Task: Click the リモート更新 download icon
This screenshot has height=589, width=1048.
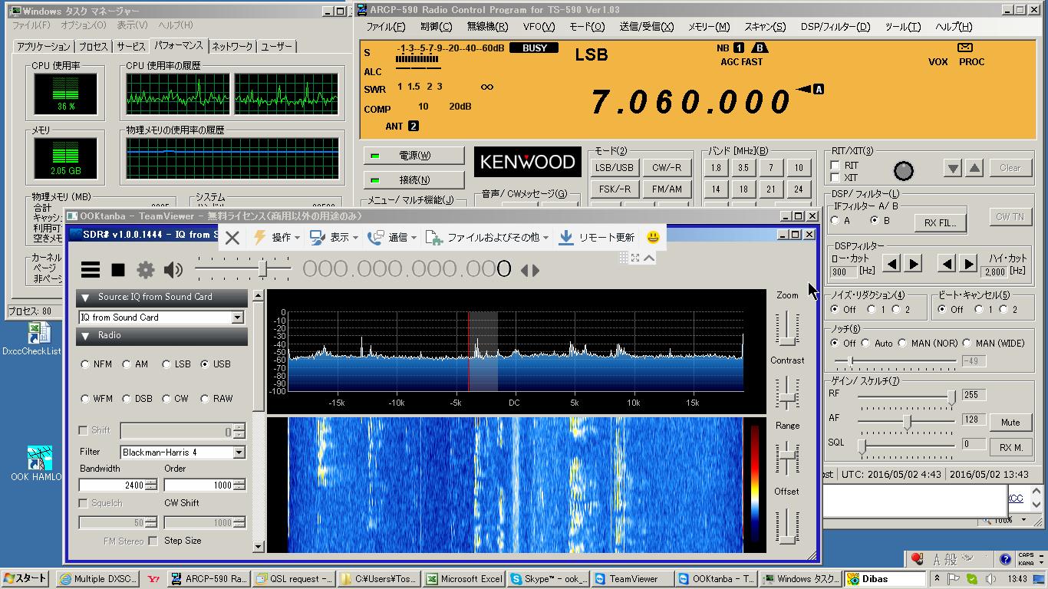Action: (566, 238)
